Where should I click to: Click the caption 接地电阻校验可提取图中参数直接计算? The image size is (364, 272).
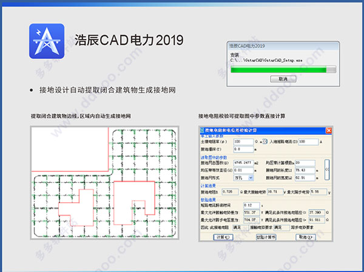(x=241, y=116)
